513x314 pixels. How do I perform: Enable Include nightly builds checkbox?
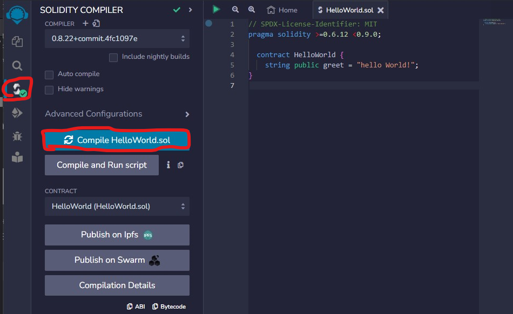(x=113, y=57)
